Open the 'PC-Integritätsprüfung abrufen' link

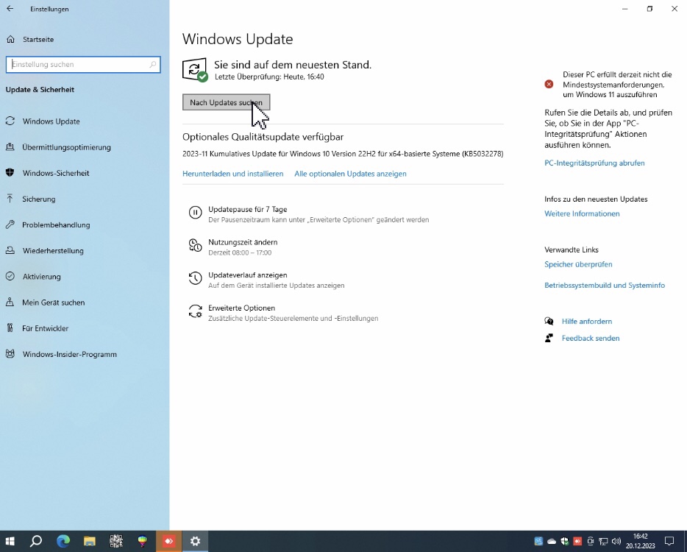(594, 163)
